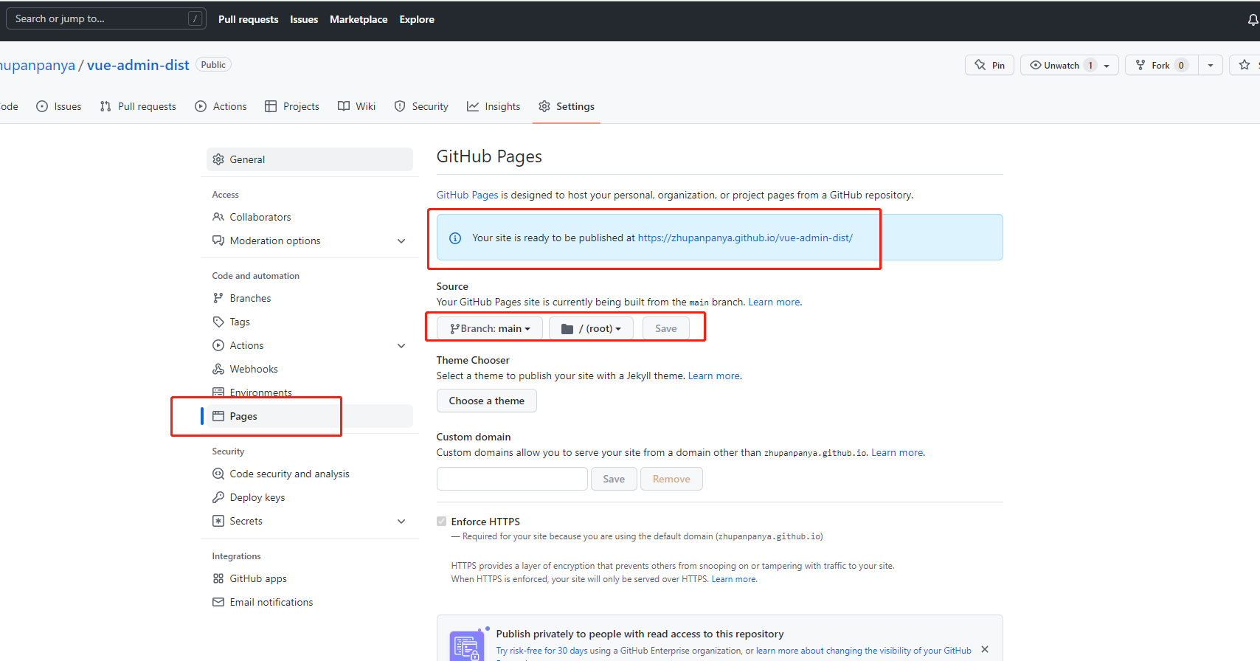Open the published site URL link
Image resolution: width=1260 pixels, height=661 pixels.
(745, 238)
